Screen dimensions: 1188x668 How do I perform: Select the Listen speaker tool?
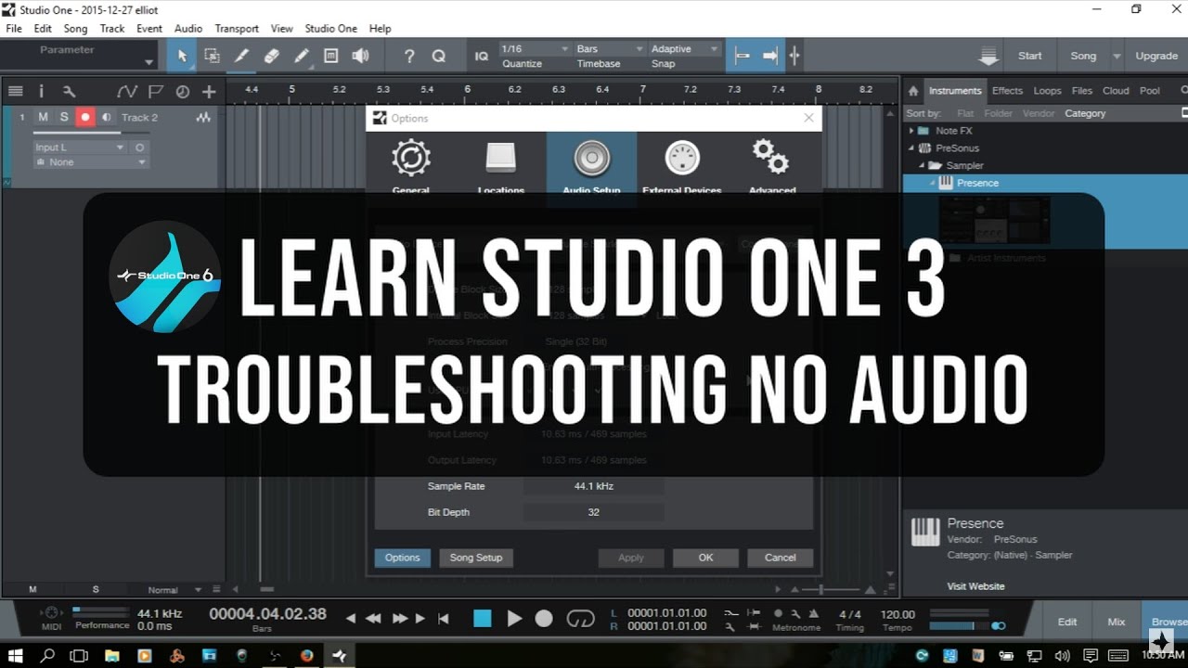pyautogui.click(x=360, y=56)
